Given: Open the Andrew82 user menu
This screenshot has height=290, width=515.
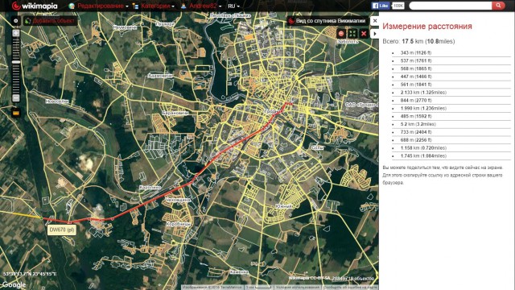Looking at the screenshot, I should (x=205, y=6).
